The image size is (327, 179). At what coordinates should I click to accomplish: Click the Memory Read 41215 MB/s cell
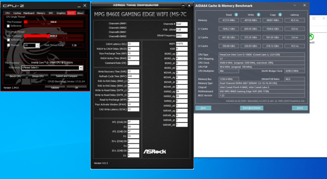[x=229, y=20]
